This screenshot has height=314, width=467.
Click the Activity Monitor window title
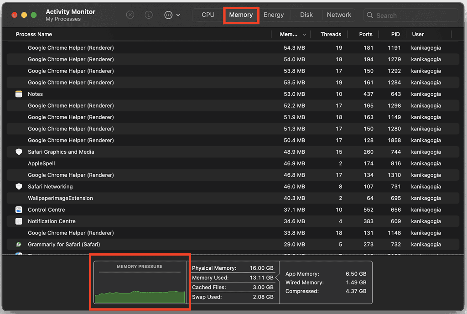pos(71,11)
